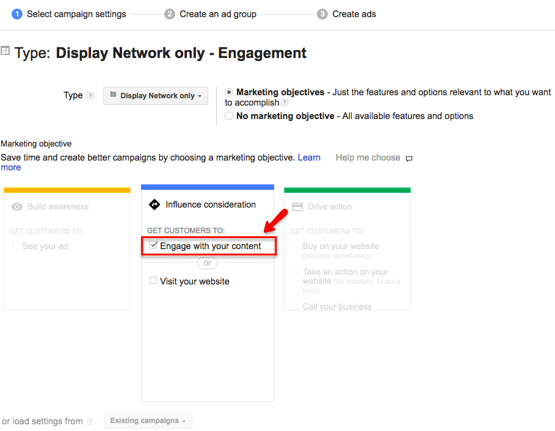
Task: Check the Call your business checkbox
Action: tap(296, 305)
